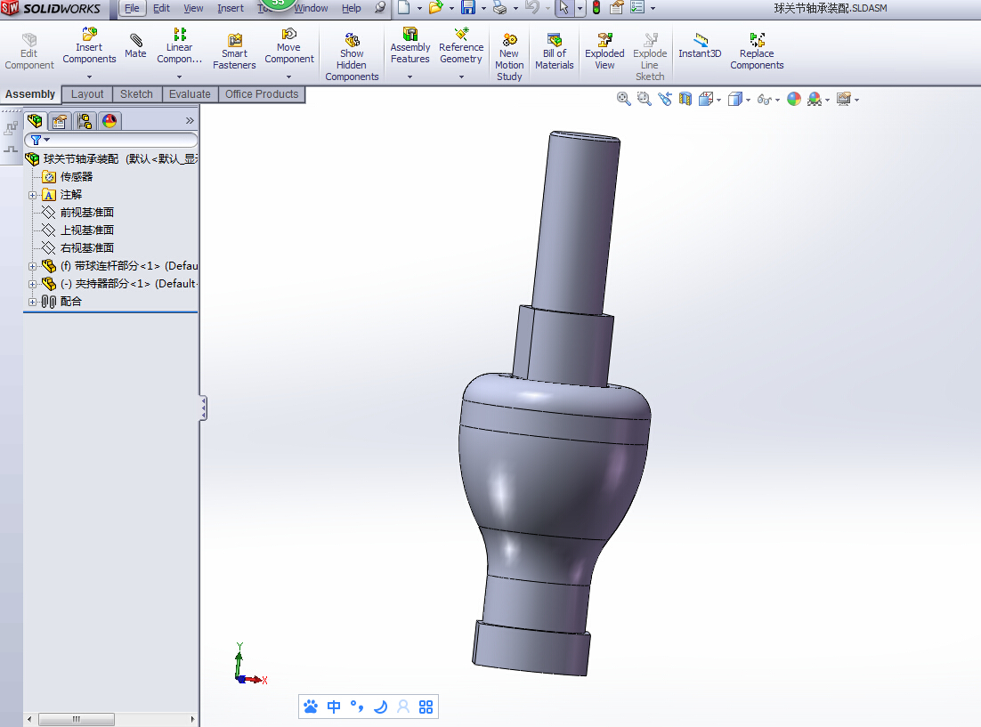Viewport: 981px width, 727px height.
Task: Open the Hide/Show Items glasses dropdown arrow
Action: [779, 100]
